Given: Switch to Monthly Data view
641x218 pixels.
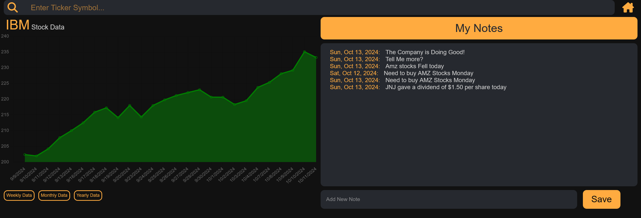Looking at the screenshot, I should (x=54, y=195).
